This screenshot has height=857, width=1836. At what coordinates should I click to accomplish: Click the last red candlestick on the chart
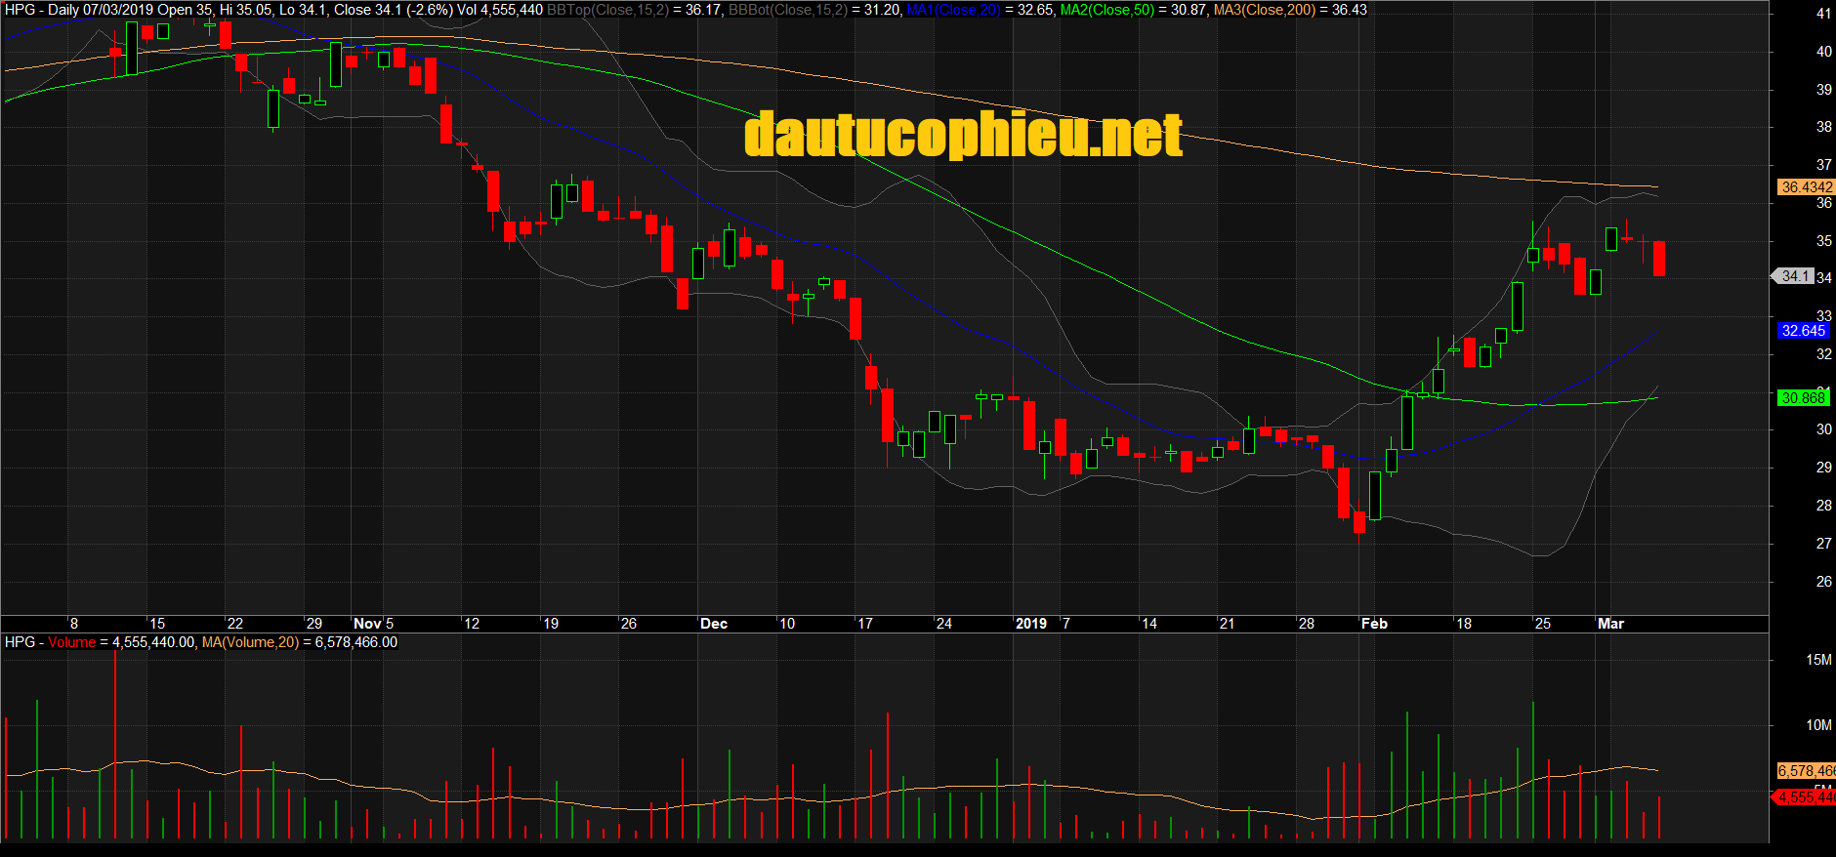click(1659, 259)
